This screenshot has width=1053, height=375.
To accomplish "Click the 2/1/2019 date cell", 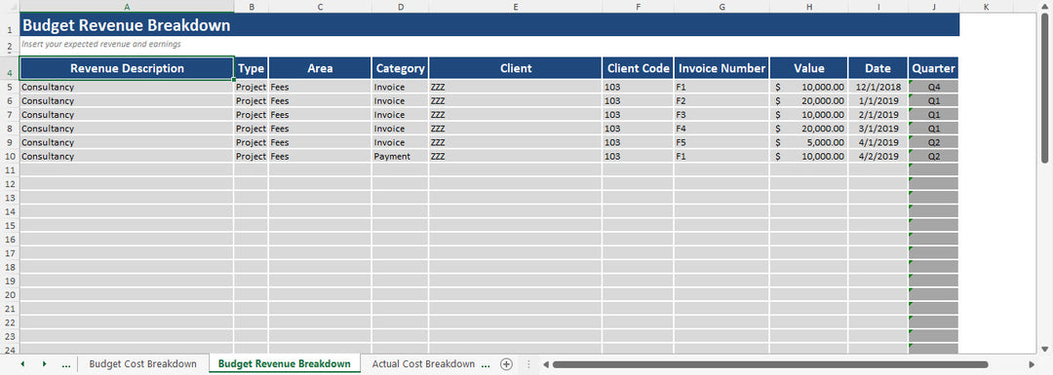I will [x=877, y=115].
